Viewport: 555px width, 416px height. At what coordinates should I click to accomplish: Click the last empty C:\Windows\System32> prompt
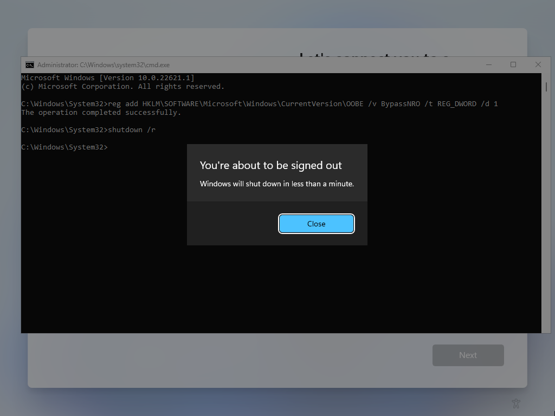pyautogui.click(x=64, y=147)
